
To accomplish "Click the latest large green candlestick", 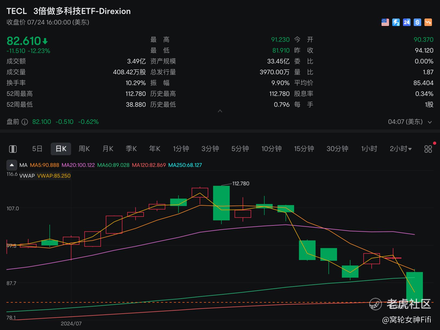I will coord(415,287).
